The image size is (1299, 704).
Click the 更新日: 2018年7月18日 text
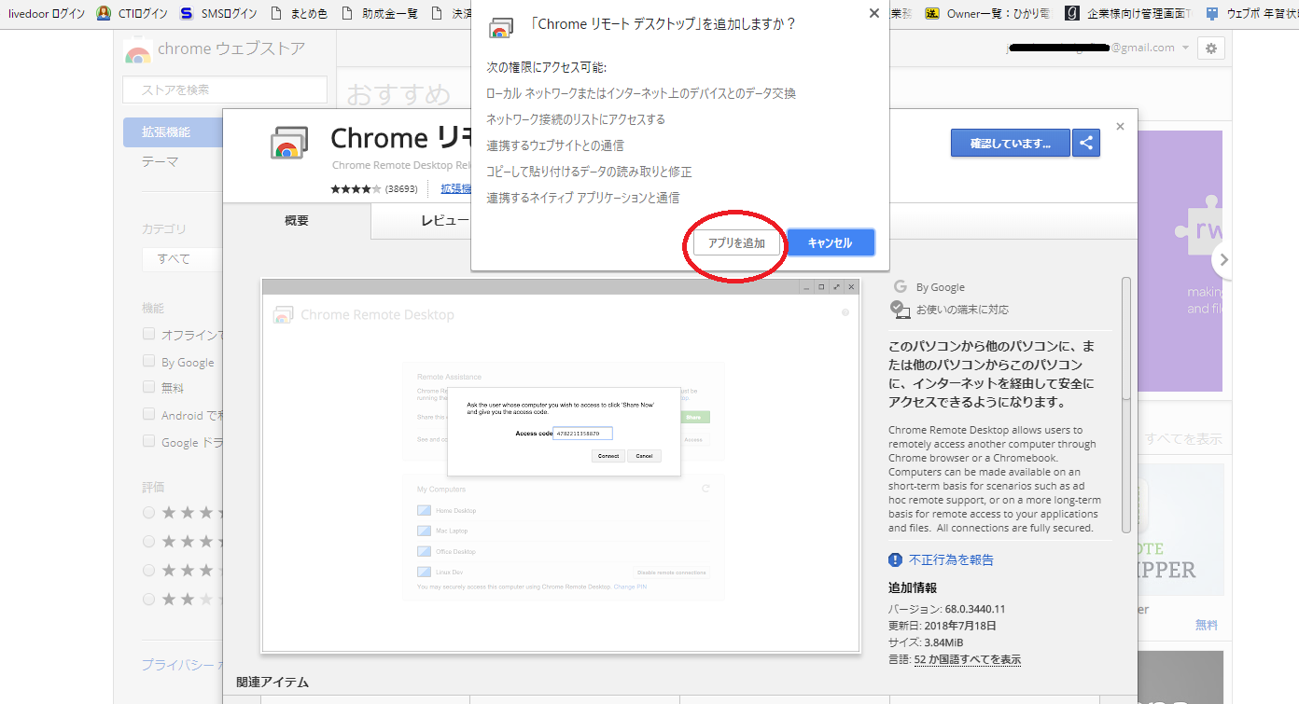[943, 626]
